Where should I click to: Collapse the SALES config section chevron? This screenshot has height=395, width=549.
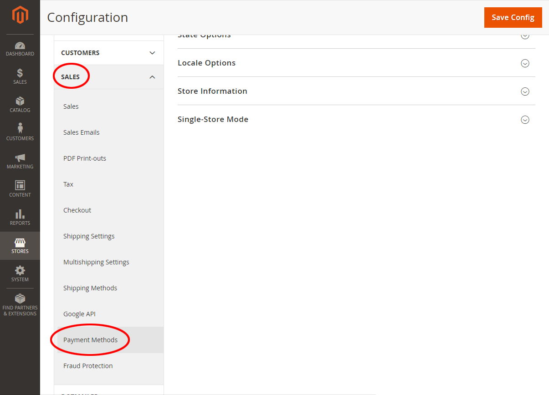[152, 77]
